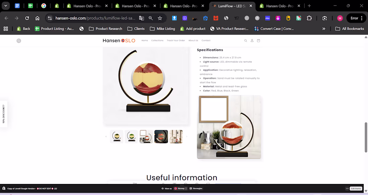
Task: Open the browser home page
Action: tap(37, 18)
